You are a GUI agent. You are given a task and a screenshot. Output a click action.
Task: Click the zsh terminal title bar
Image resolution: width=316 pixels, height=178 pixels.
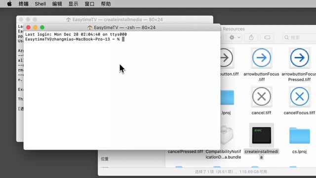122,28
